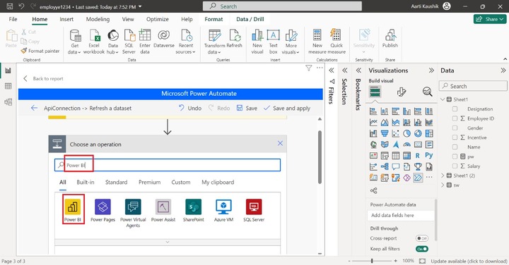
Task: Select the R script visual icon
Action: [x=418, y=156]
